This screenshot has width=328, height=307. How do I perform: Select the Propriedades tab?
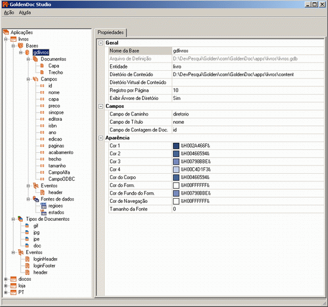pyautogui.click(x=111, y=32)
